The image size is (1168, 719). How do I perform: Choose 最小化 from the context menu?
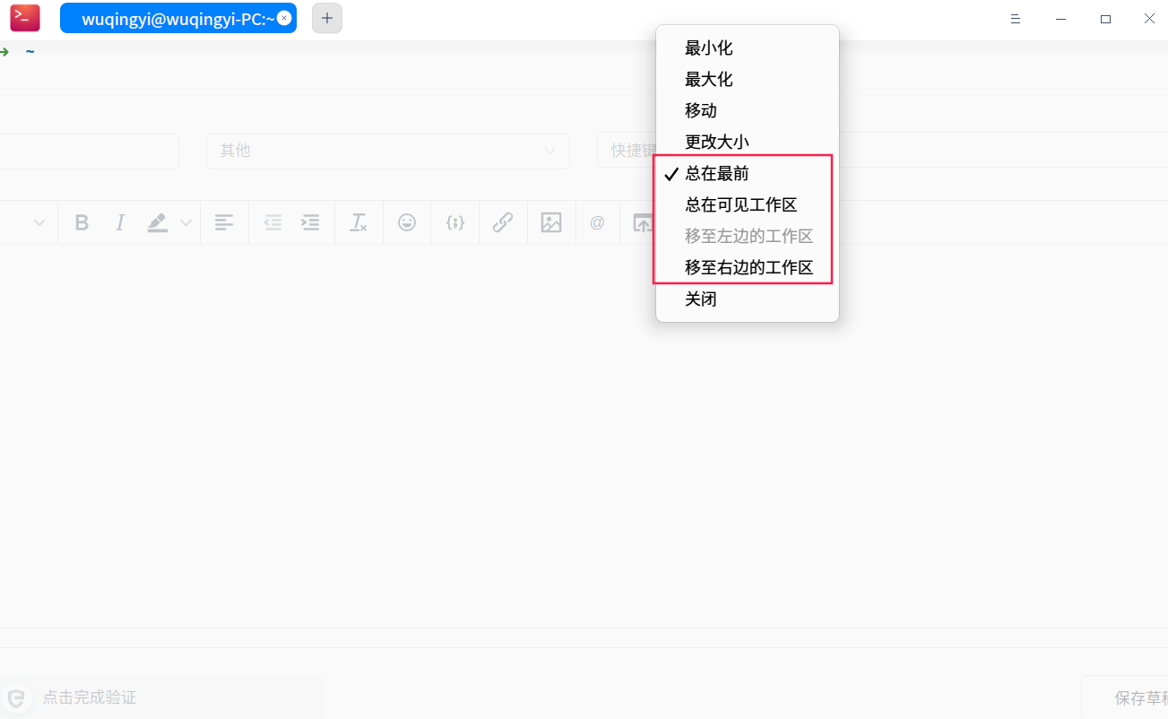[748, 48]
